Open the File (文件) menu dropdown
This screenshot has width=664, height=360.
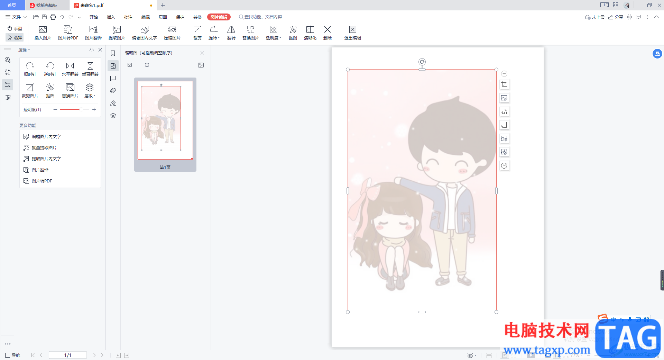click(16, 17)
